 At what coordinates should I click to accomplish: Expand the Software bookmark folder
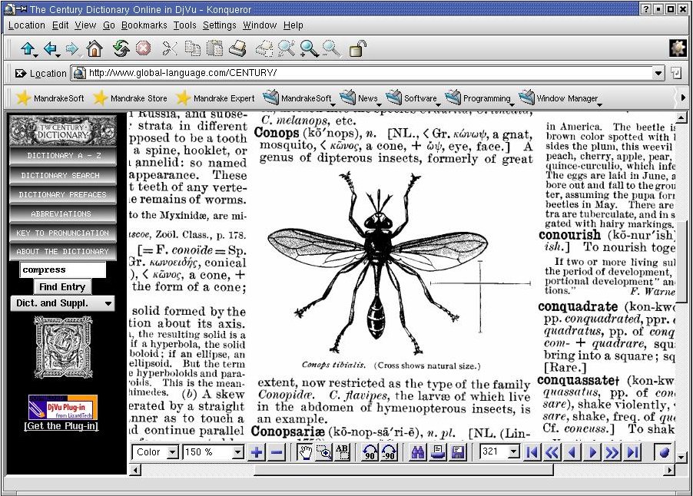tap(414, 98)
